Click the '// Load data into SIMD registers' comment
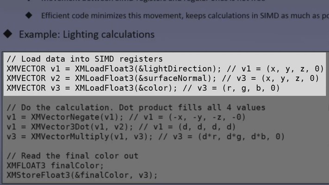The width and height of the screenshot is (329, 185). click(x=85, y=59)
